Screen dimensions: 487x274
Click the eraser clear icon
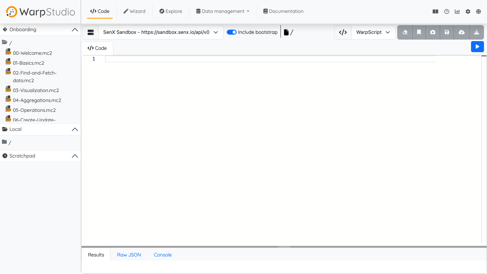[405, 32]
